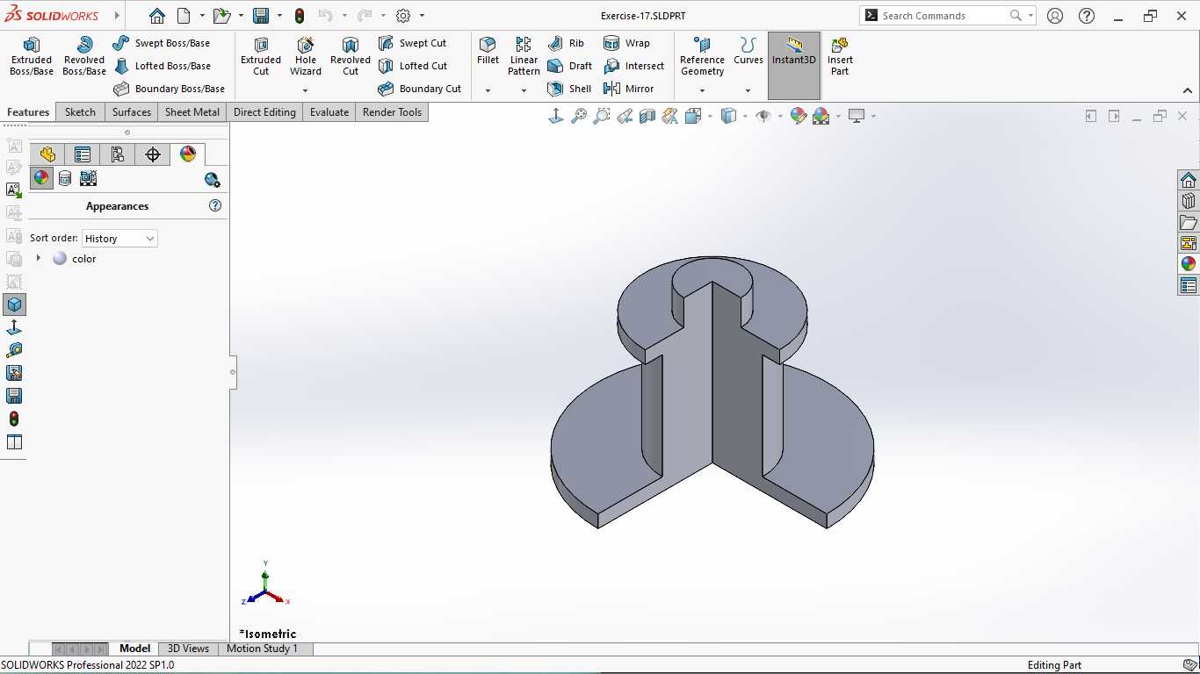1200x674 pixels.
Task: Click the Revolved Cut tool
Action: 351,56
